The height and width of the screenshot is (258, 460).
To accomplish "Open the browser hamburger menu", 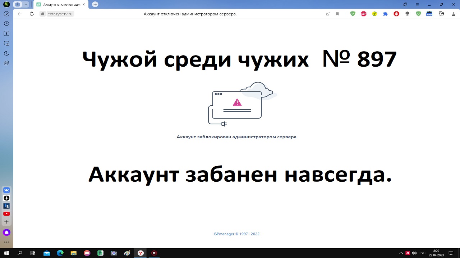I will tap(417, 4).
